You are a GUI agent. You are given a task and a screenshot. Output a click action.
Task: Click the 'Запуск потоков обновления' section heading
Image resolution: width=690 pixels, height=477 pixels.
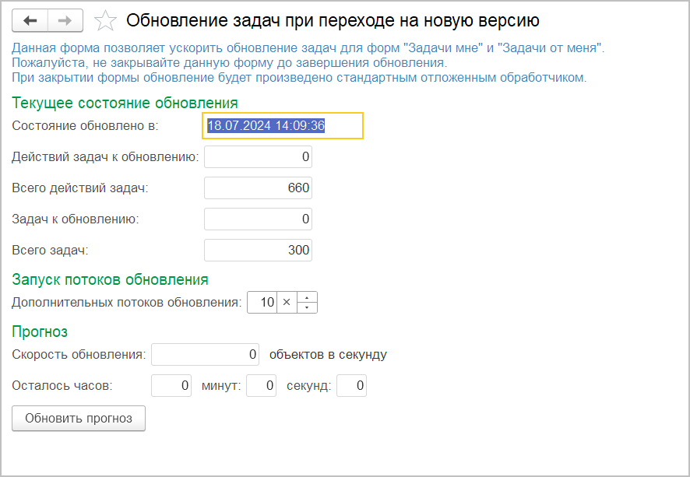pos(110,279)
